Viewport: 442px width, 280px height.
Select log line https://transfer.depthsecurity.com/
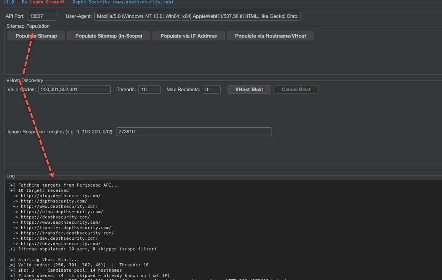click(x=67, y=233)
